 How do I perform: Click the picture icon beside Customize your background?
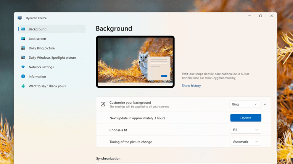pyautogui.click(x=103, y=104)
